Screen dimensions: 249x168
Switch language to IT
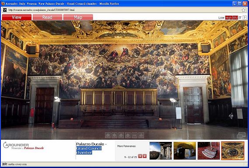tap(240, 18)
